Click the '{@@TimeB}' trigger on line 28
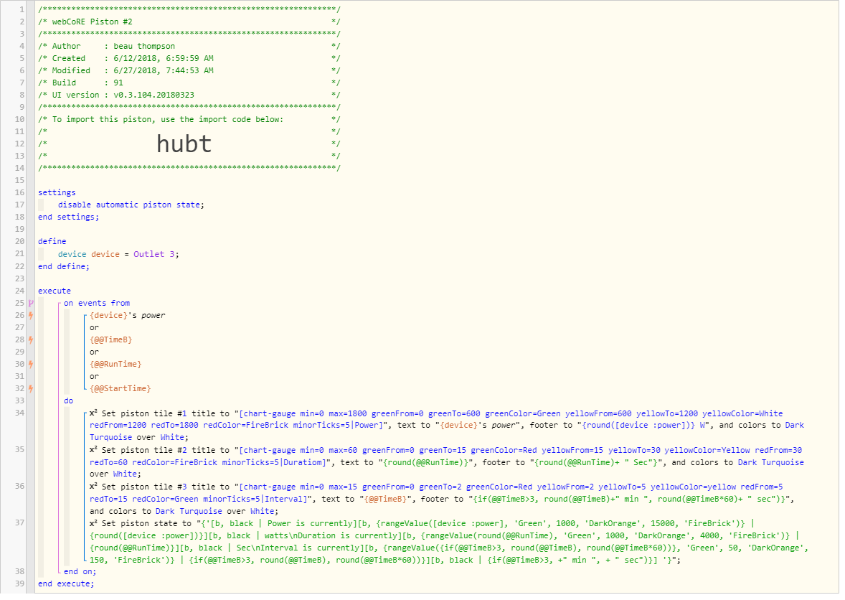Image resolution: width=845 pixels, height=600 pixels. coord(111,341)
